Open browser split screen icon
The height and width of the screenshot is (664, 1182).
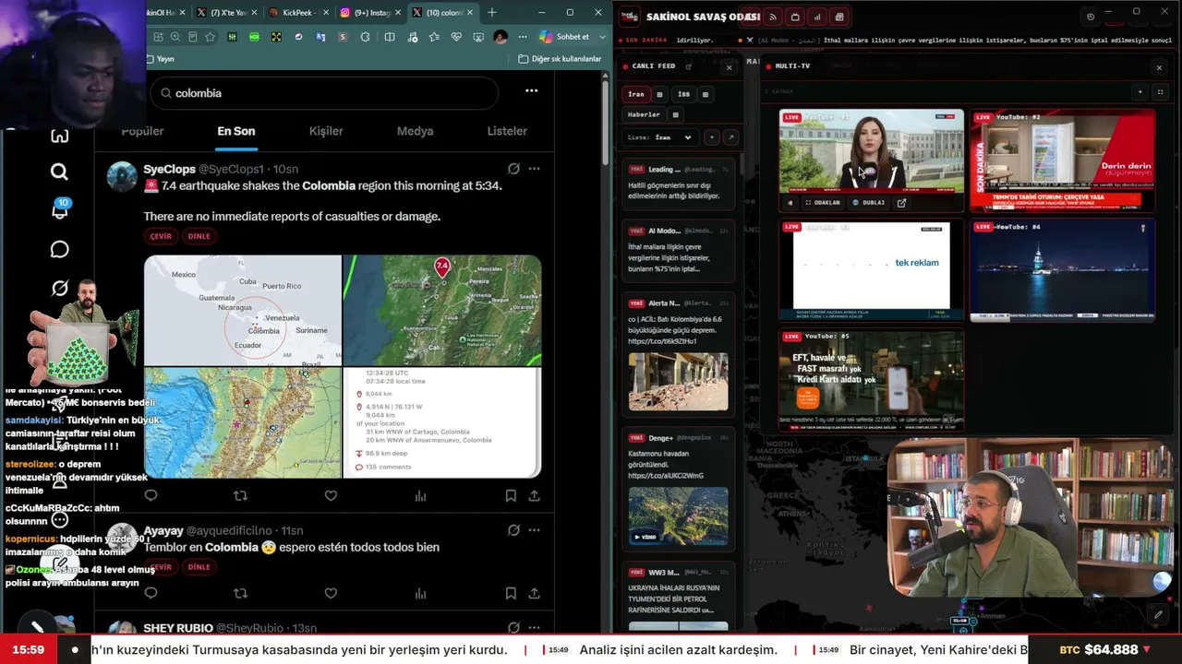click(390, 37)
